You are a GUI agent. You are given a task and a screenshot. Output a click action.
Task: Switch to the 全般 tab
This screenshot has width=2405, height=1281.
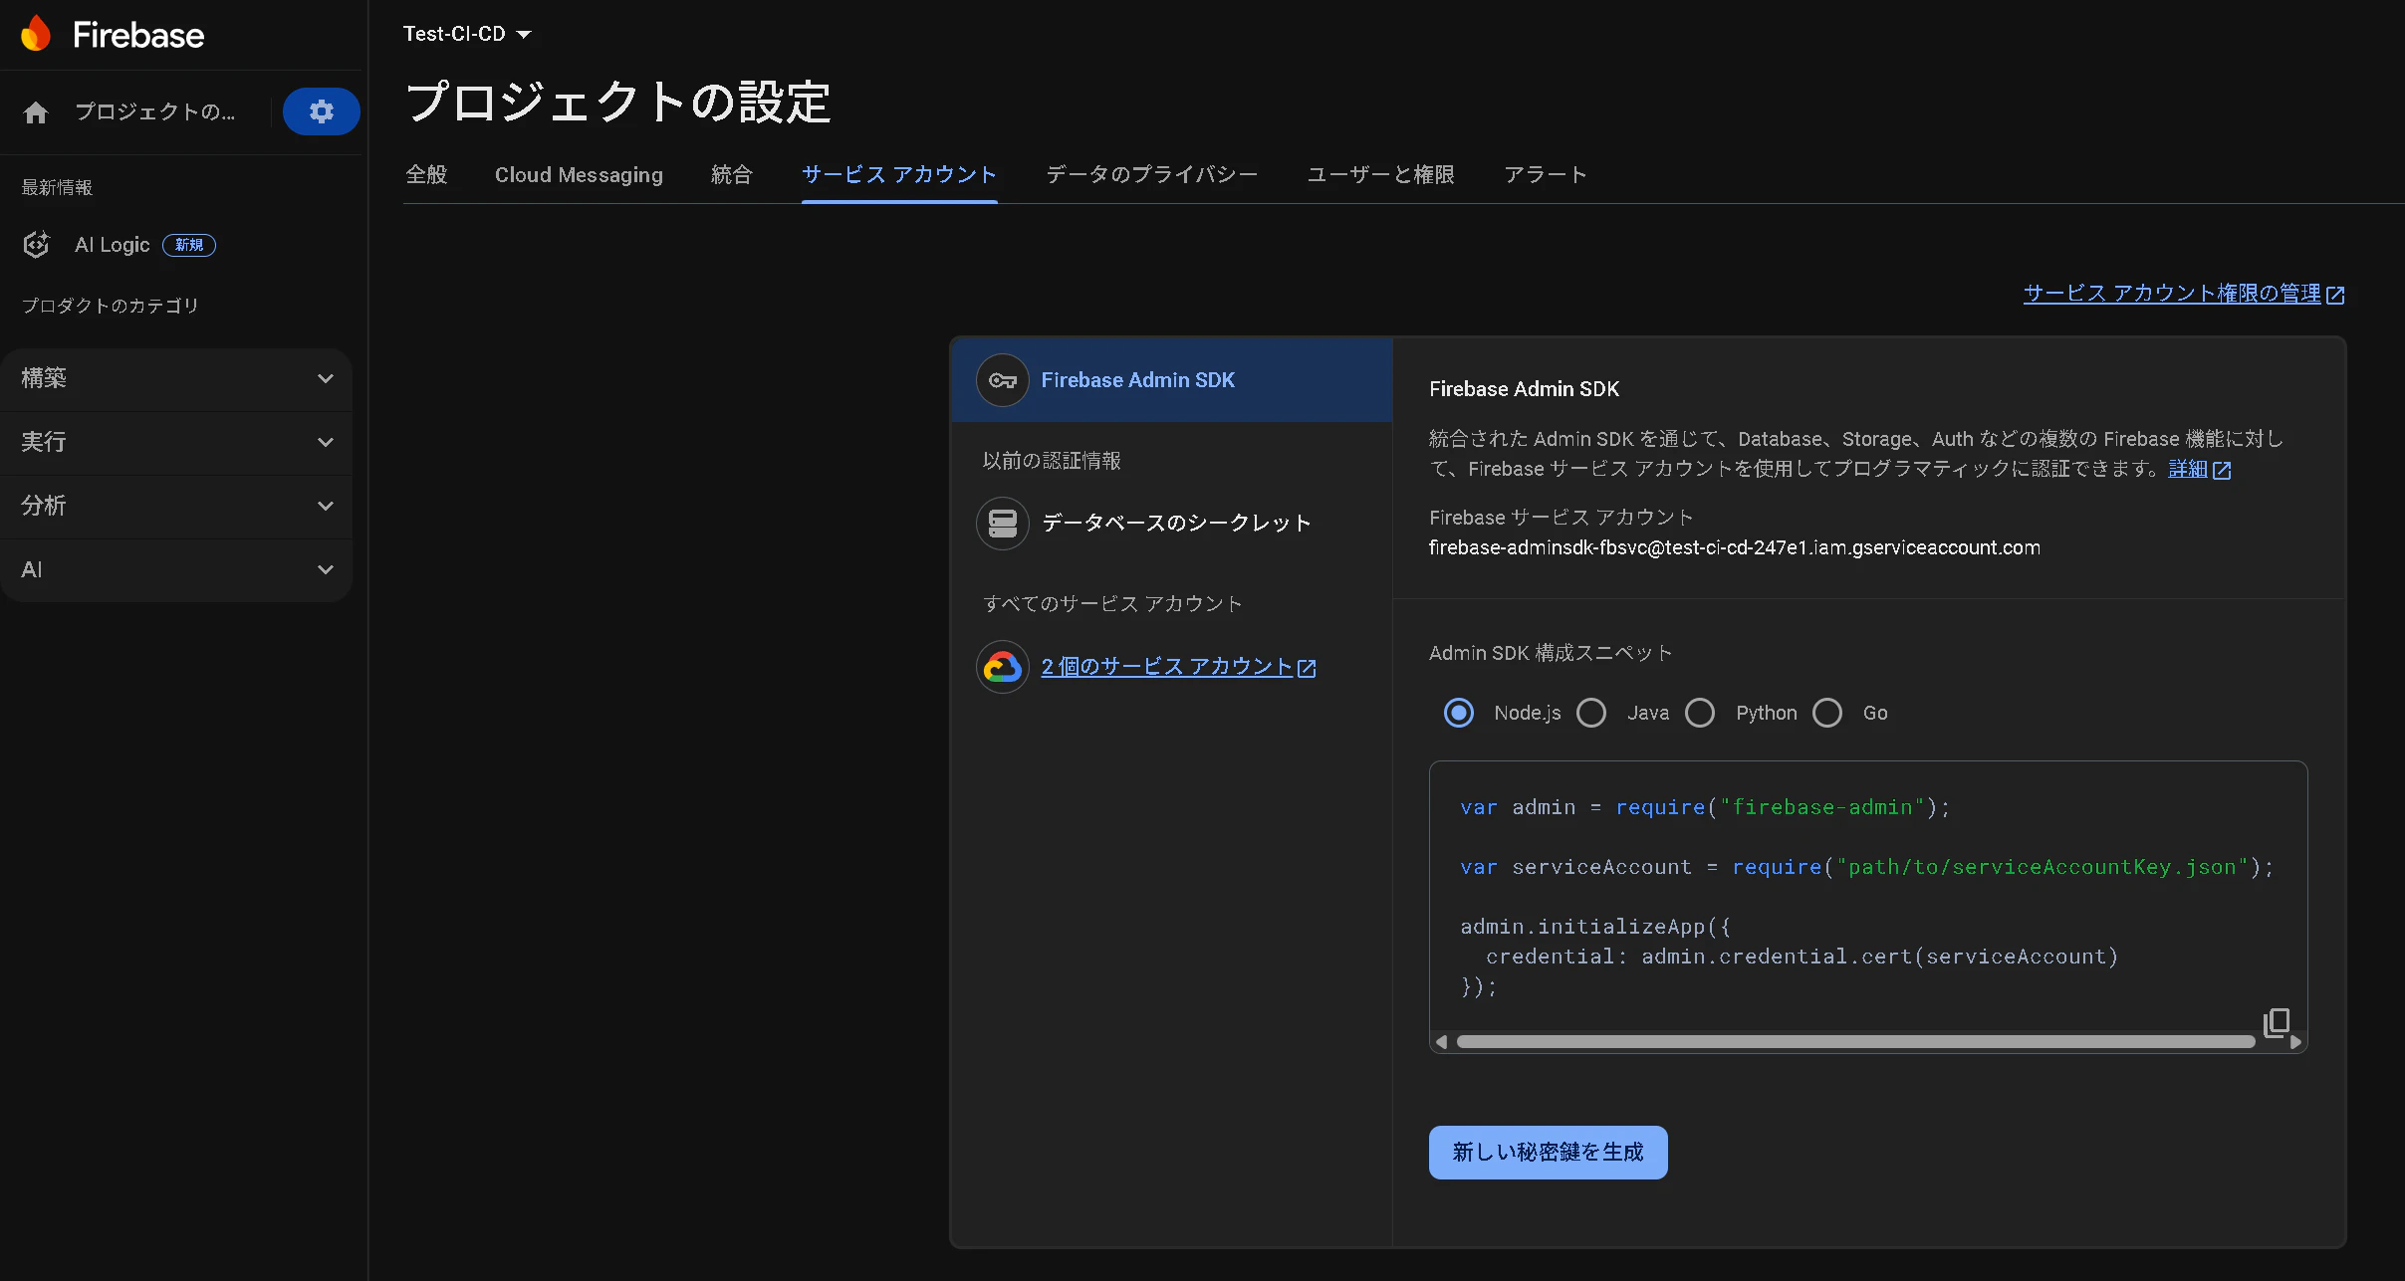click(426, 175)
